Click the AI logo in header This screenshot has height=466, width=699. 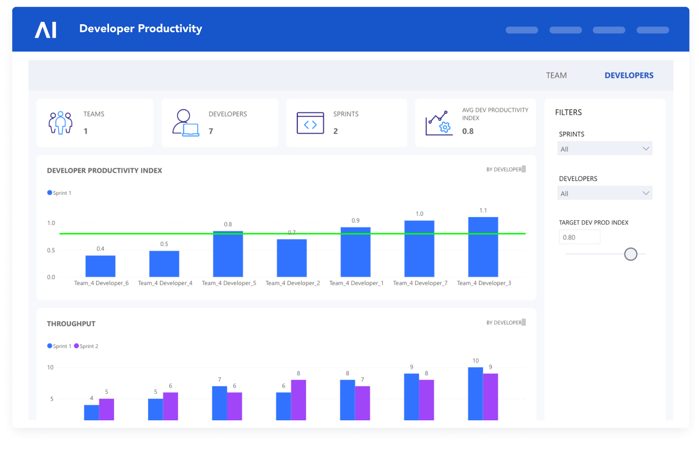(x=46, y=30)
